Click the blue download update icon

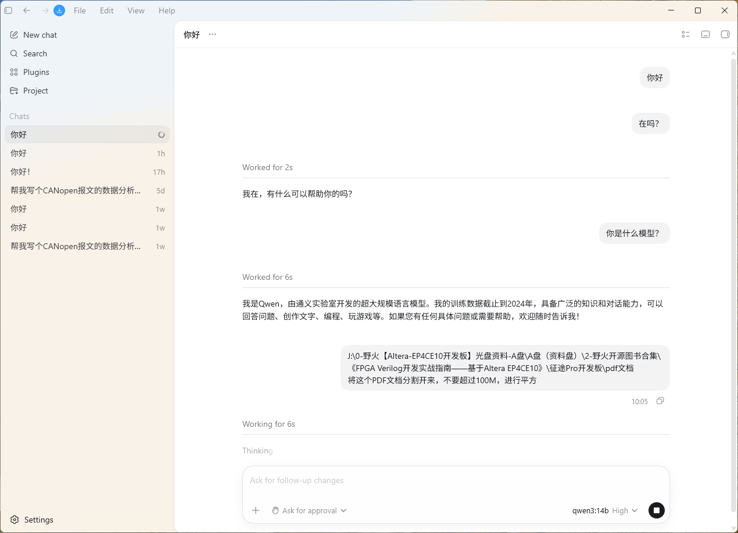[x=59, y=10]
